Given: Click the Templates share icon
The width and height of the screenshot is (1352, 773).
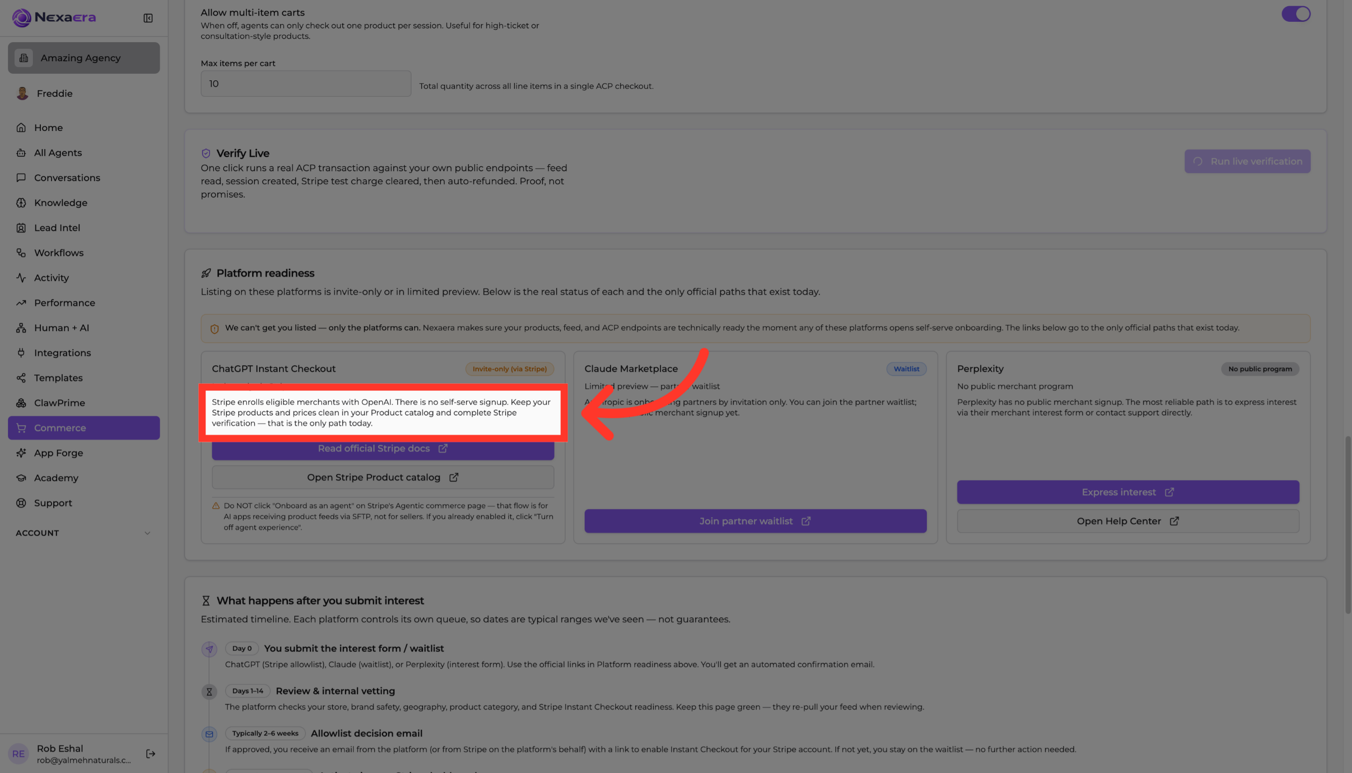Looking at the screenshot, I should [21, 378].
